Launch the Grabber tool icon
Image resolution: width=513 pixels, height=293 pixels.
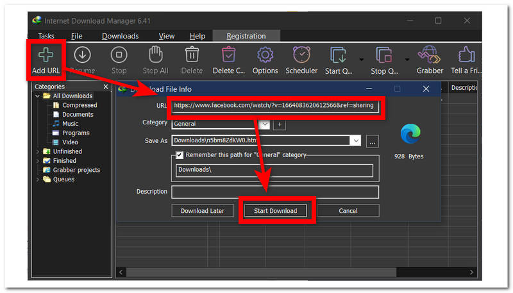point(429,56)
